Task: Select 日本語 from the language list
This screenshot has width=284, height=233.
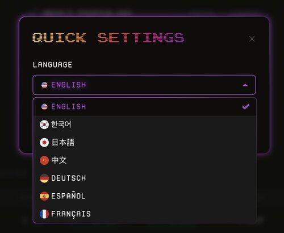Action: (x=145, y=143)
